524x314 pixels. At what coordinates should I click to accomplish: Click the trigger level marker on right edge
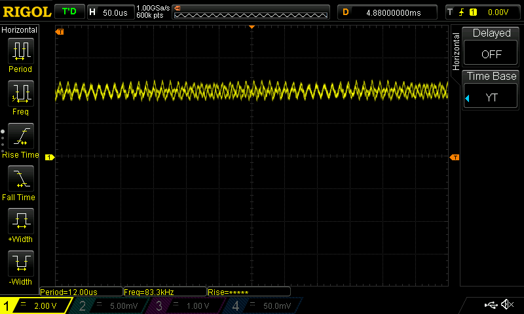(455, 157)
